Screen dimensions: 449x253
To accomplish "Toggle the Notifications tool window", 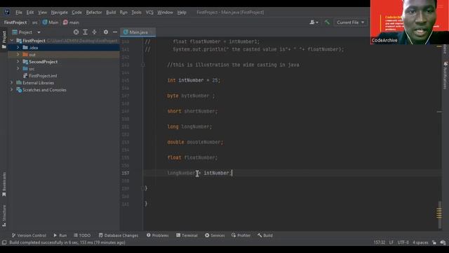I will pyautogui.click(x=445, y=75).
